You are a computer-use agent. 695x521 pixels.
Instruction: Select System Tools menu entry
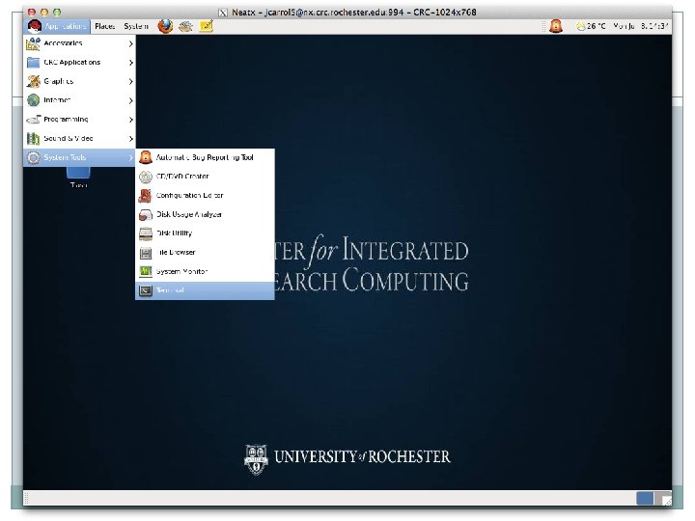(80, 157)
